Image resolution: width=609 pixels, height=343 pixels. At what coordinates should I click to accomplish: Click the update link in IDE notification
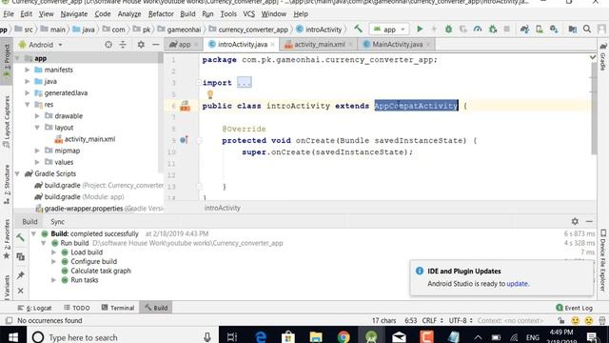click(x=518, y=284)
